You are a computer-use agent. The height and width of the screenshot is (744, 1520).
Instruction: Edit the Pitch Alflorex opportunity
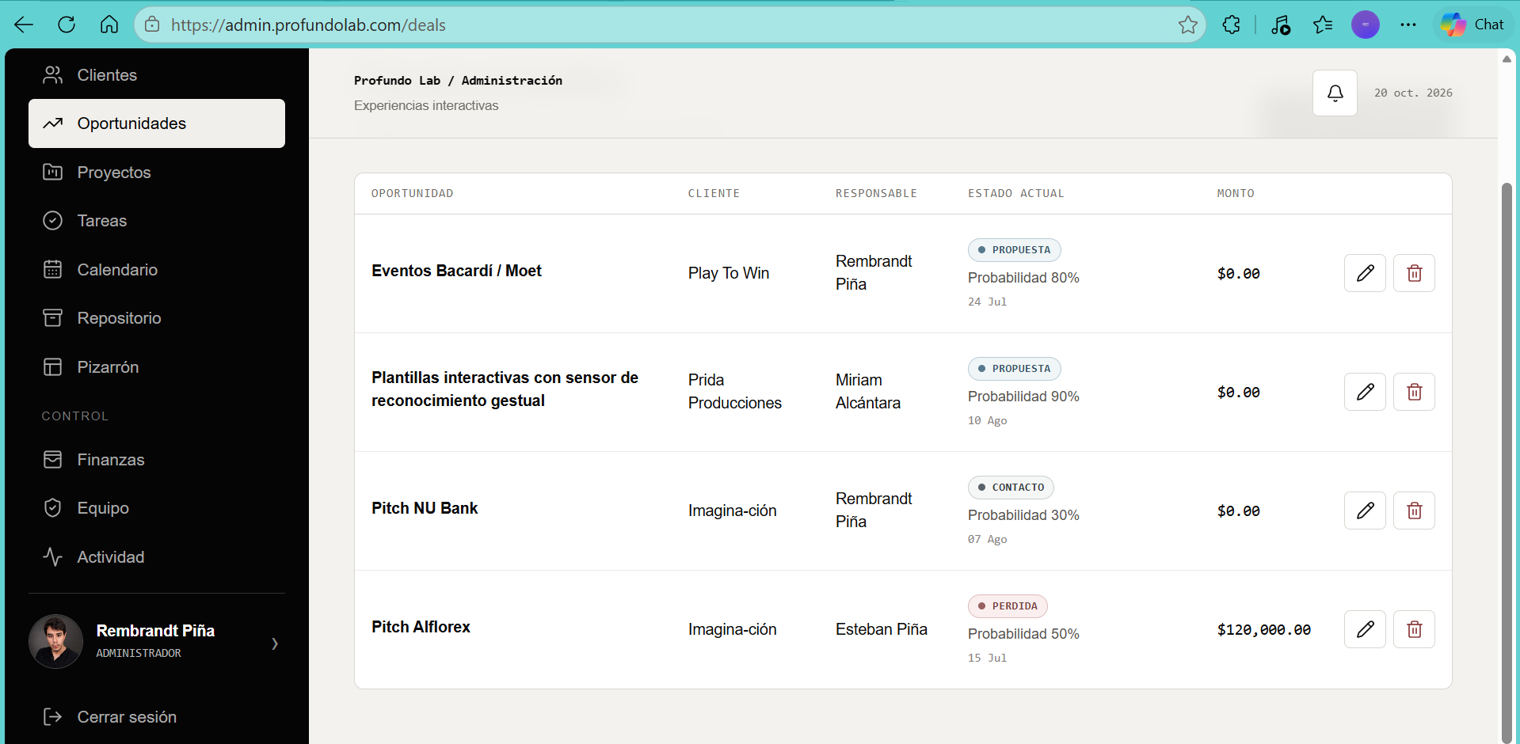pyautogui.click(x=1365, y=629)
